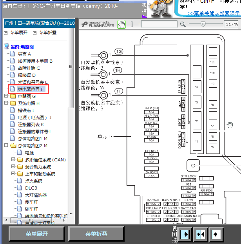Click the computer icon next to 当前:电路图

(7, 46)
